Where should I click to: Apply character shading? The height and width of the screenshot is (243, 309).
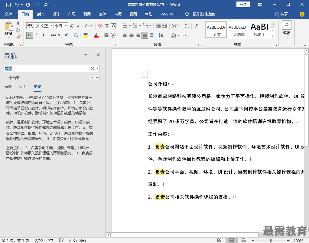106,35
